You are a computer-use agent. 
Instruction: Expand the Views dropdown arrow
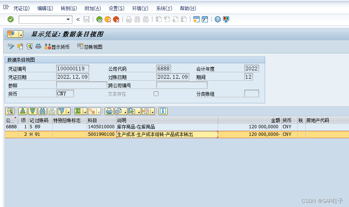coord(125,111)
